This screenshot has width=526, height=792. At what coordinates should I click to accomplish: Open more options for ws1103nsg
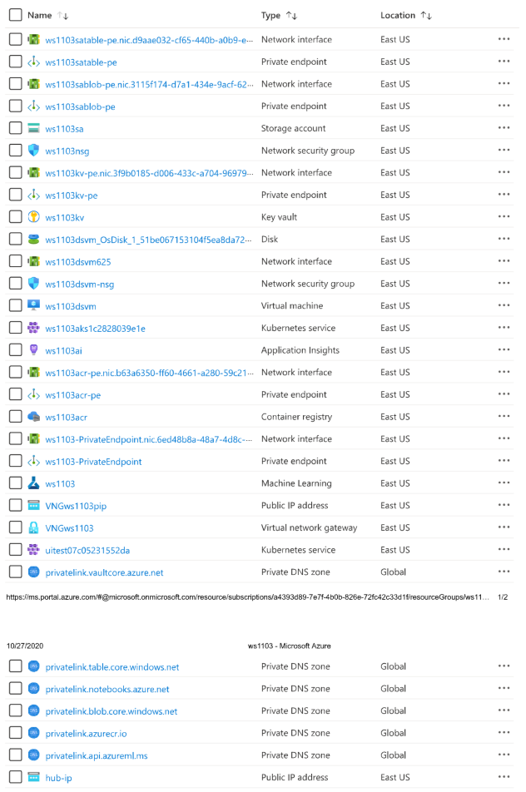tap(504, 150)
